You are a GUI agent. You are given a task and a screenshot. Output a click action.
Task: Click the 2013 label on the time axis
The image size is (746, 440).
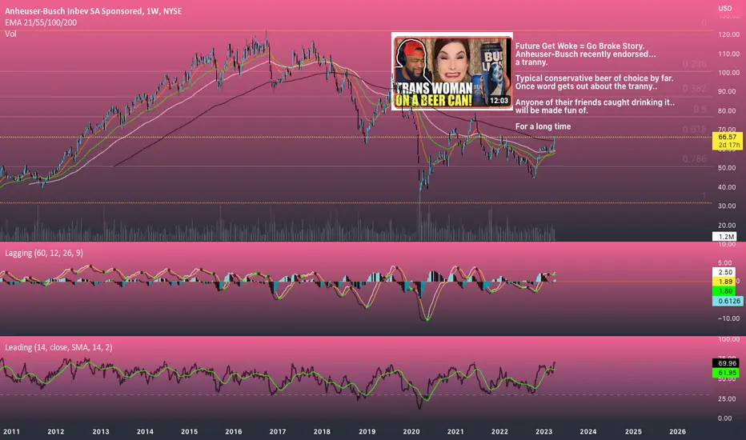[x=100, y=431]
